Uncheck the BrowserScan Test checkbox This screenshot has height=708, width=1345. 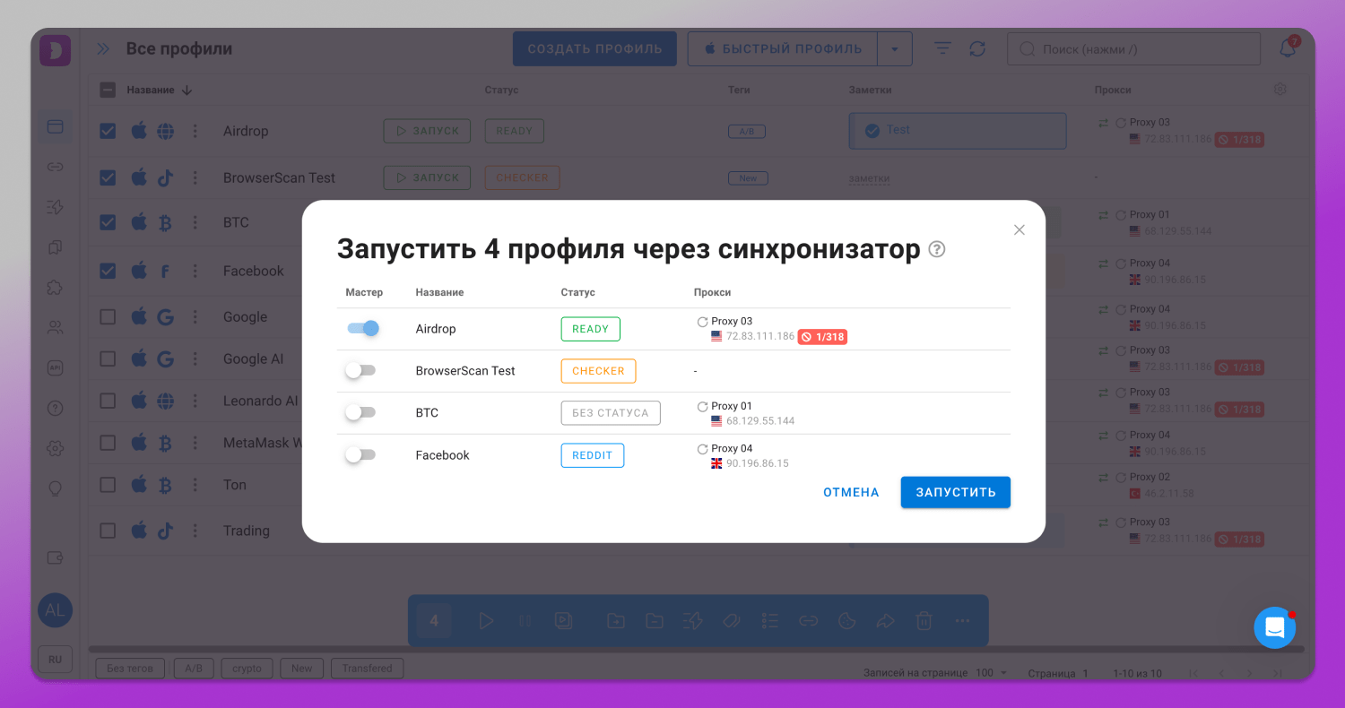[108, 177]
